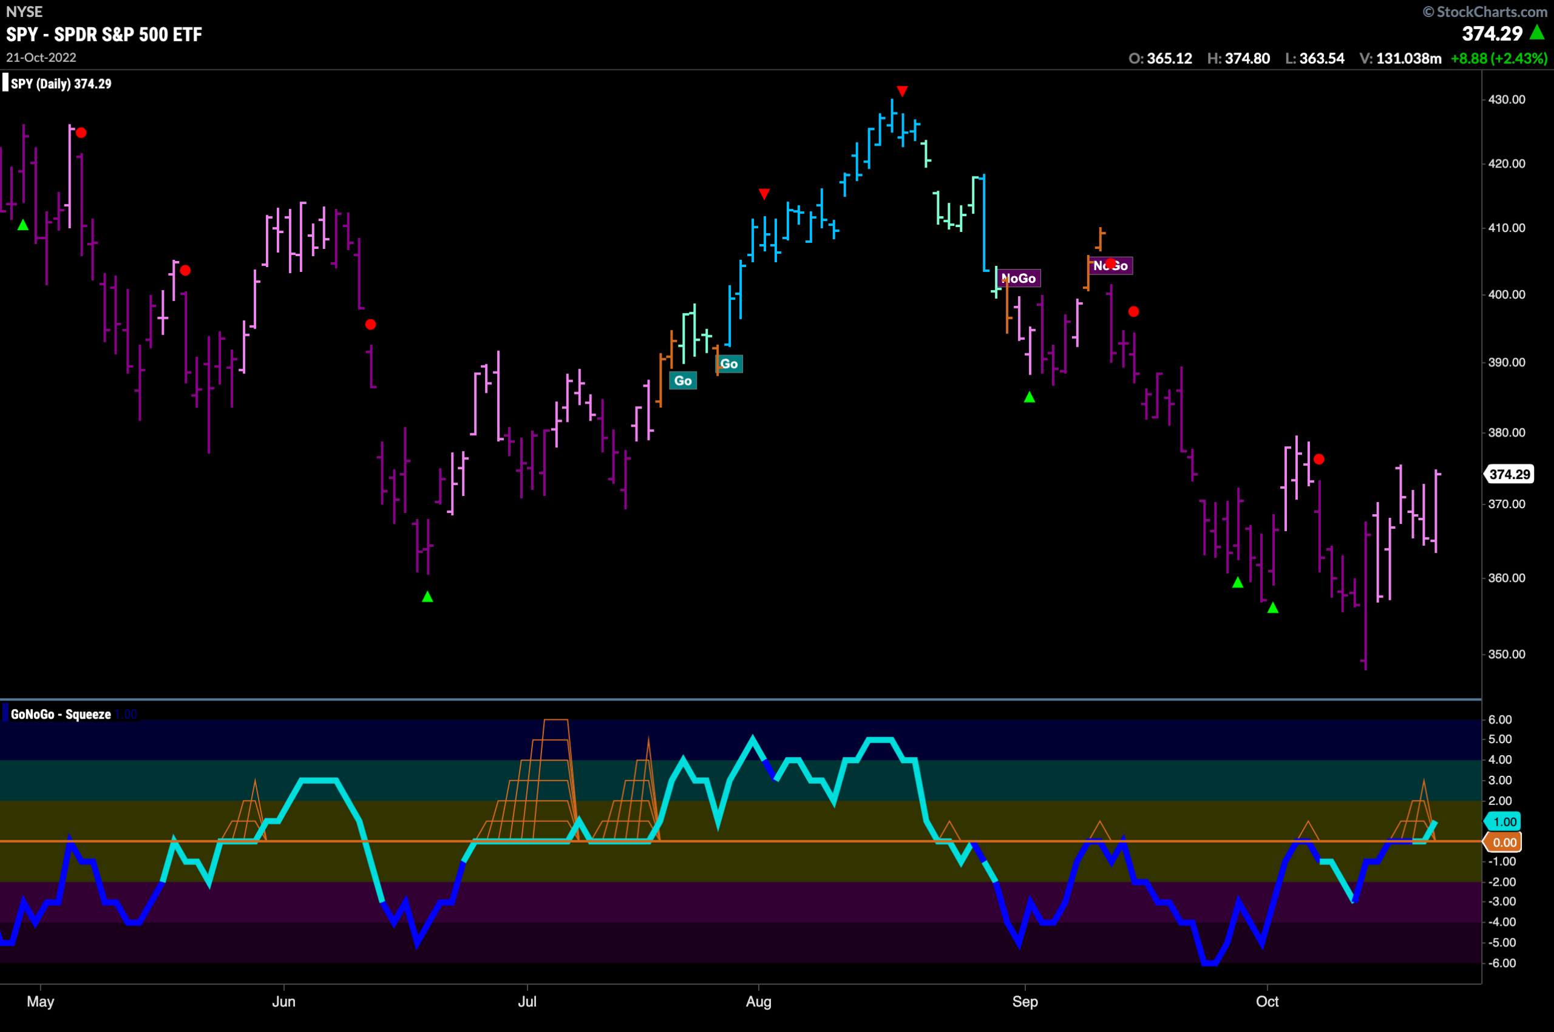Click the GoNoGo - Squeeze indicator label
Image resolution: width=1554 pixels, height=1032 pixels.
(x=61, y=714)
